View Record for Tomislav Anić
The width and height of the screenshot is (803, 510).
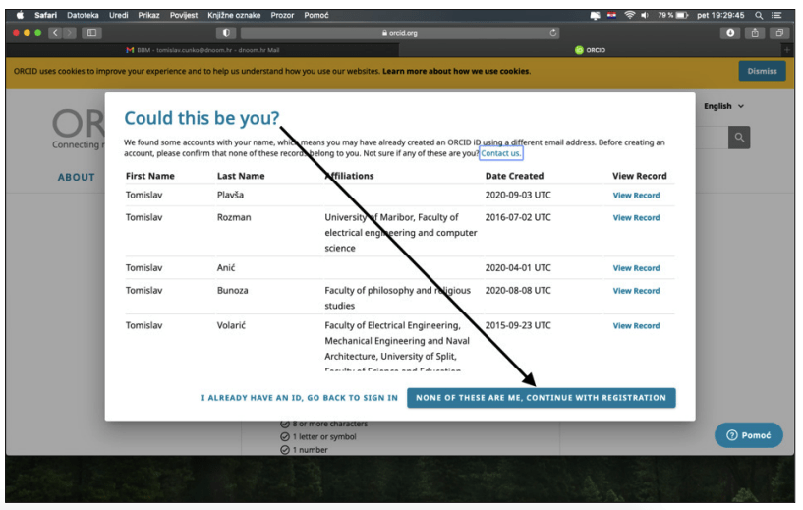(636, 268)
